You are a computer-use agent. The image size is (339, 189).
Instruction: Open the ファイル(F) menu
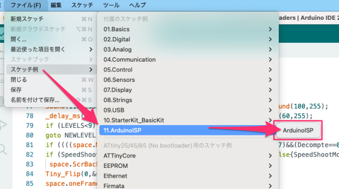tap(24, 5)
